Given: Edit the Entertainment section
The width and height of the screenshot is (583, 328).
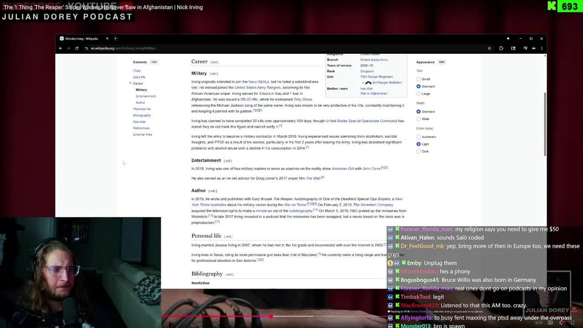Looking at the screenshot, I should [228, 161].
